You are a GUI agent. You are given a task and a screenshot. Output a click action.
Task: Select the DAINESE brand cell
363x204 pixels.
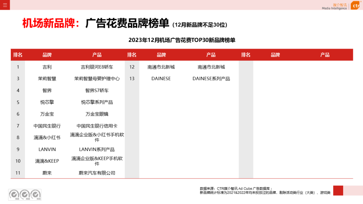coord(161,79)
